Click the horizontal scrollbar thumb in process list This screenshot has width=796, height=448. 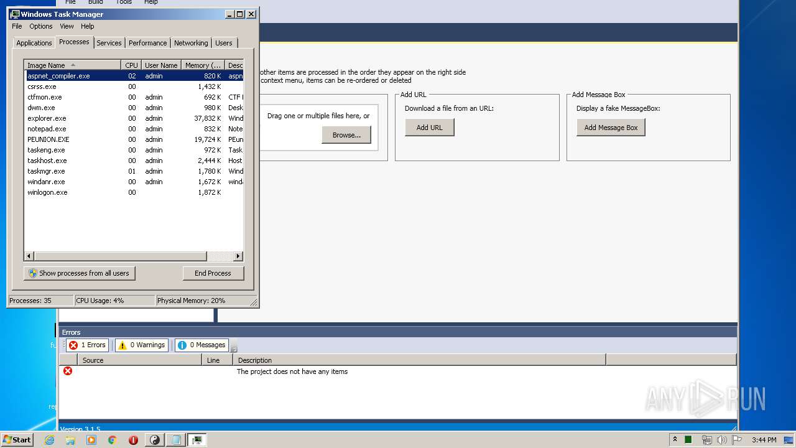[x=120, y=256]
